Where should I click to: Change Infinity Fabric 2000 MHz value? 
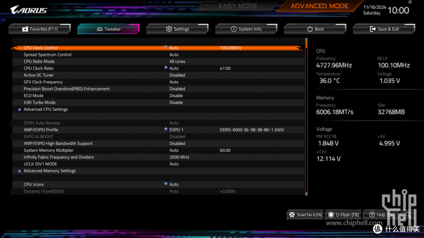[179, 157]
